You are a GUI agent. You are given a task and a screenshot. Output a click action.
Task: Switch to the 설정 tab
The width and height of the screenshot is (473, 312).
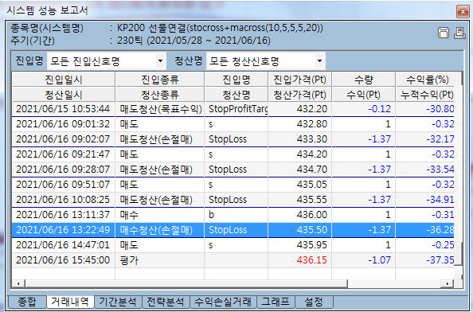[314, 302]
